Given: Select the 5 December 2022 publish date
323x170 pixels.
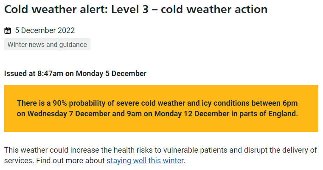Looking at the screenshot, I should pyautogui.click(x=45, y=30).
